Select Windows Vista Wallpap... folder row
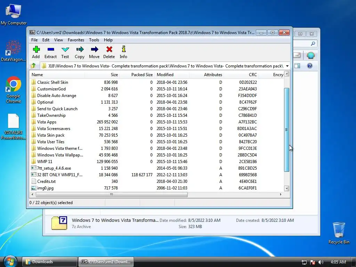The image size is (356, 267). click(157, 155)
